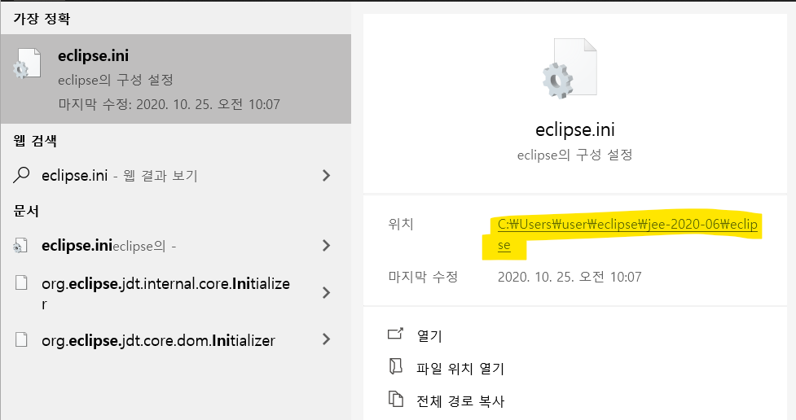
Task: Click the eclipse.ini gear file icon in best match
Action: click(27, 63)
